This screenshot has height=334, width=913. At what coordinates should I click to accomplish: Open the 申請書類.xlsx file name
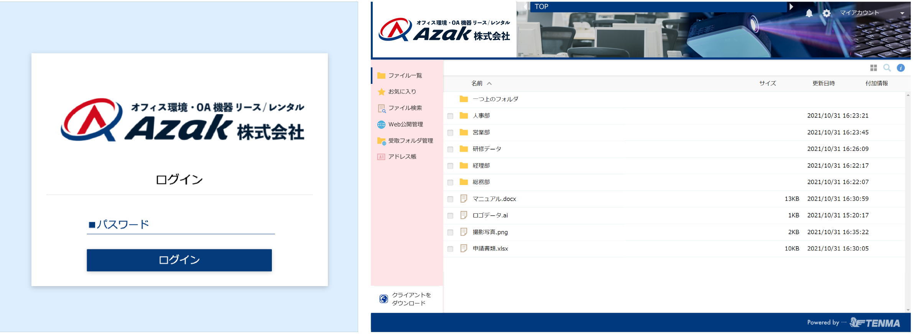click(x=490, y=249)
